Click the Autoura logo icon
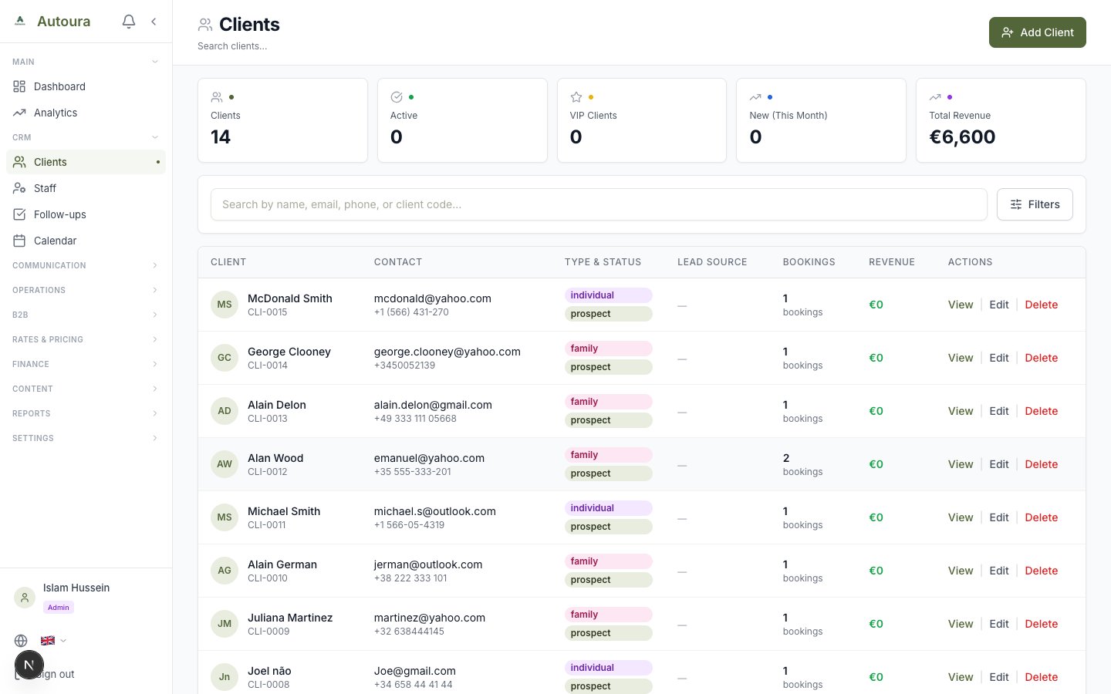 [20, 22]
